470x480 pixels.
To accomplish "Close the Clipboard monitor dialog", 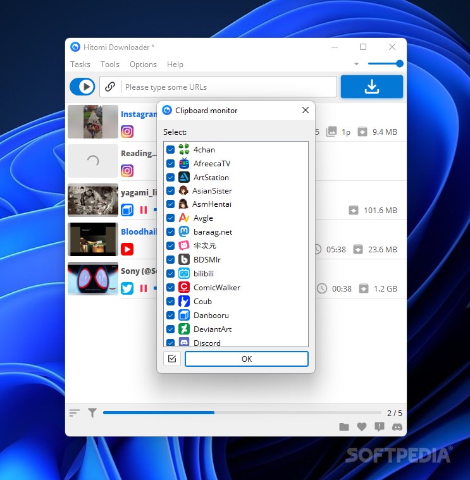I will [306, 110].
